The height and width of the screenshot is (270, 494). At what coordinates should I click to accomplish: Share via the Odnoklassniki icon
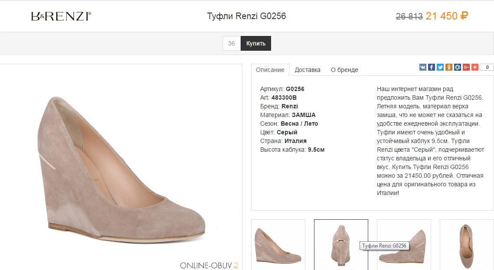coord(449,67)
